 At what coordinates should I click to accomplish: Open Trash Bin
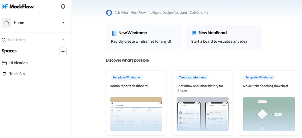pos(17,74)
